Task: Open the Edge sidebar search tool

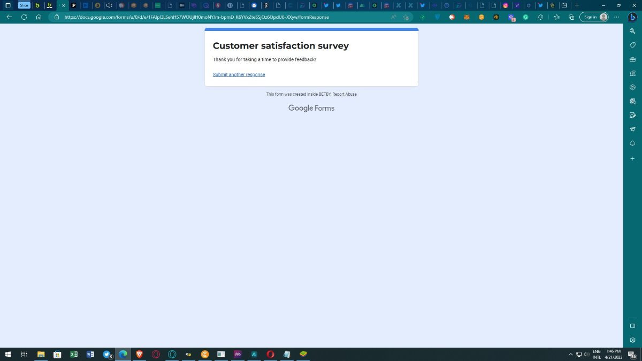Action: pyautogui.click(x=632, y=32)
